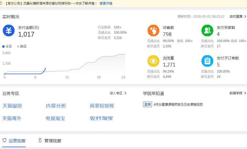Click the chevron next to 进入专区
Screen dimensions: 247x149
tap(125, 93)
